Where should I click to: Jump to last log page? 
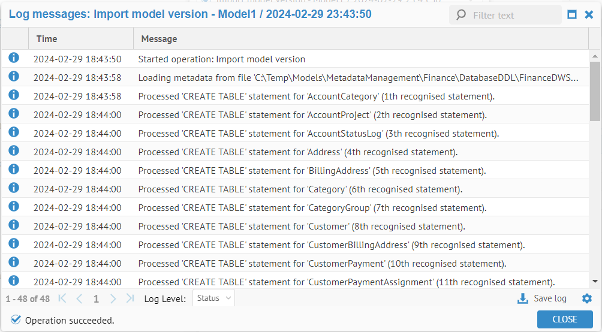click(130, 298)
